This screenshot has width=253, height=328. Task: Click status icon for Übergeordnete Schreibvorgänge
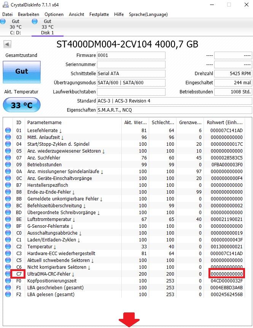point(8,212)
